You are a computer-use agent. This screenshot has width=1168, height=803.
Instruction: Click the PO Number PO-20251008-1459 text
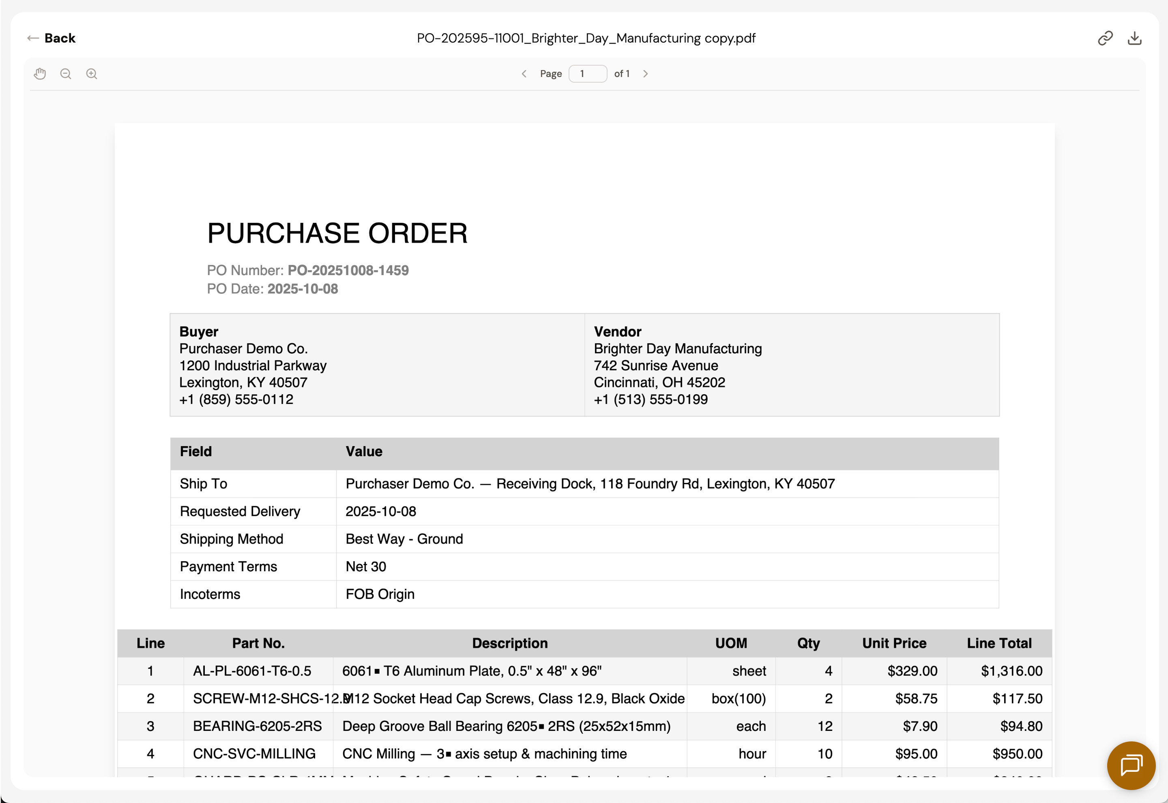[348, 271]
